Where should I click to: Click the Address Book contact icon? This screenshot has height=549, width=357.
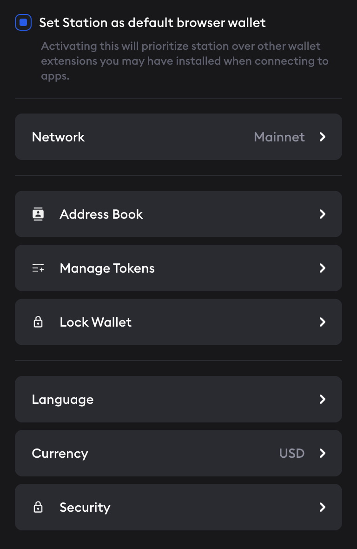(x=38, y=214)
